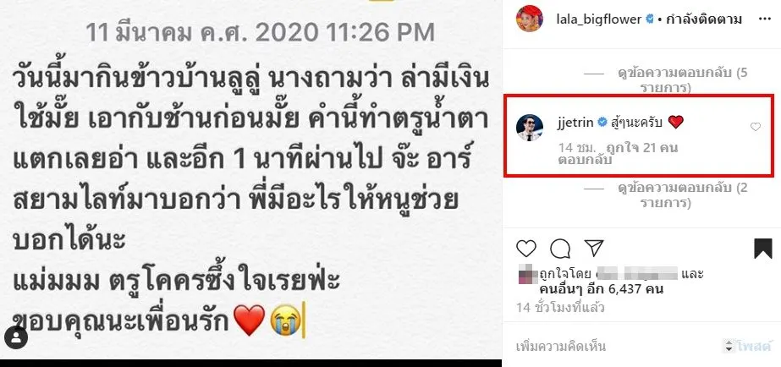The width and height of the screenshot is (781, 367).
Task: Open the jjetrin username link
Action: pyautogui.click(x=575, y=123)
